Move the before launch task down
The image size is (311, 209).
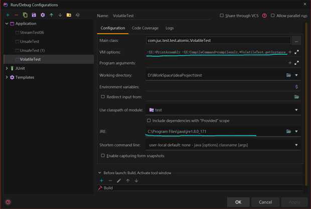(136, 180)
